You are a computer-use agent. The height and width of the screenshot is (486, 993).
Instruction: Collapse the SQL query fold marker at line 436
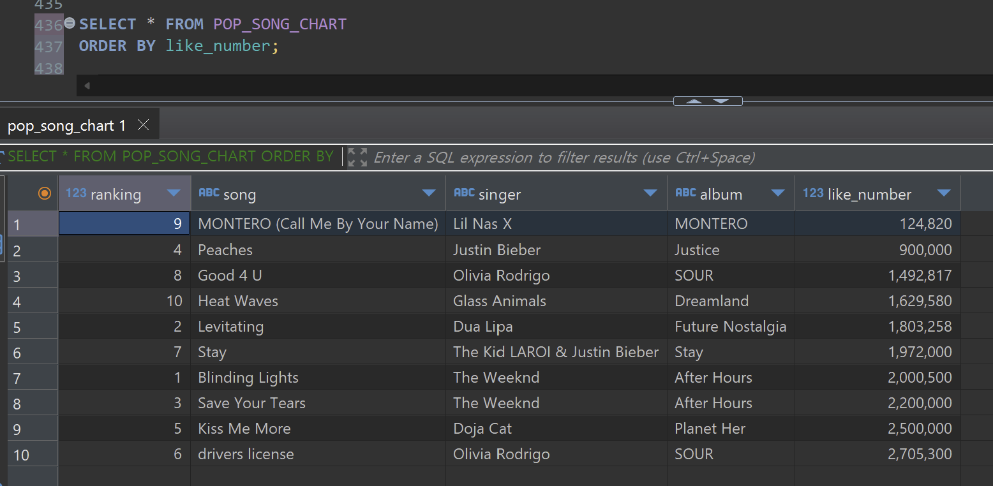(70, 24)
